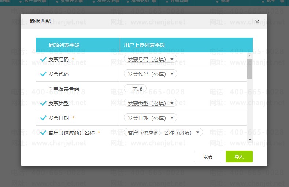Toggle the checkmark next to 发票类型
Screen dimensions: 289x187
(43, 103)
